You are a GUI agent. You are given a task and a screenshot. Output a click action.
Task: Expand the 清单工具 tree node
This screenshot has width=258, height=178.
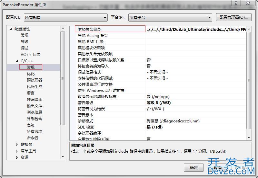[17, 151]
